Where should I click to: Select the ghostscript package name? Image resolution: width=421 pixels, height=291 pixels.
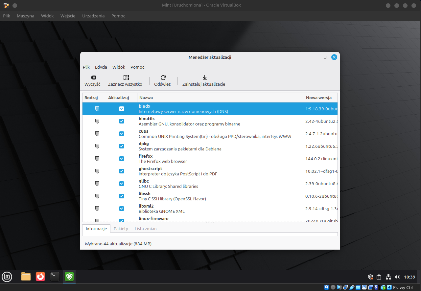point(151,168)
